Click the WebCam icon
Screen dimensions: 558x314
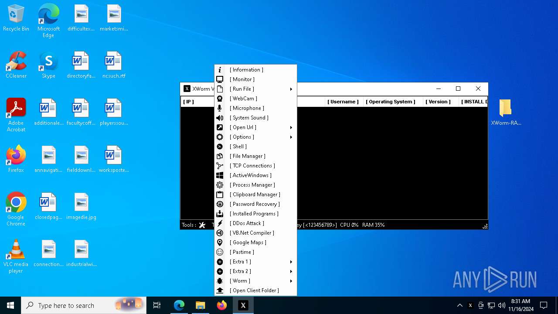click(220, 99)
